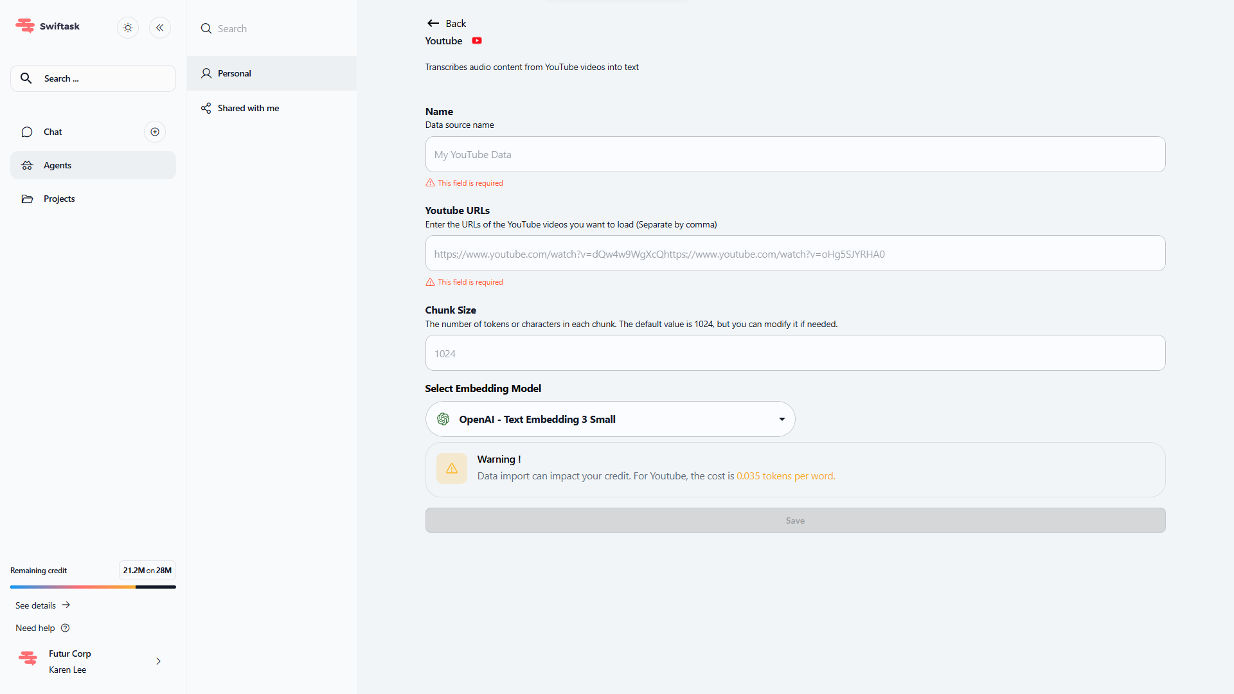The height and width of the screenshot is (694, 1234).
Task: Collapse the sidebar with double-chevron icon
Action: [160, 28]
